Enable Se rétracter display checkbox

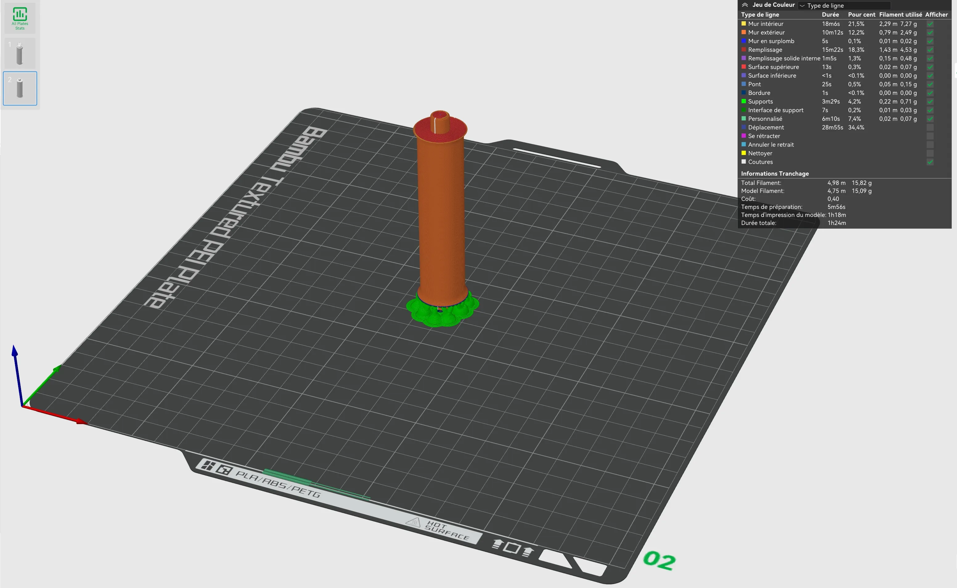point(930,136)
